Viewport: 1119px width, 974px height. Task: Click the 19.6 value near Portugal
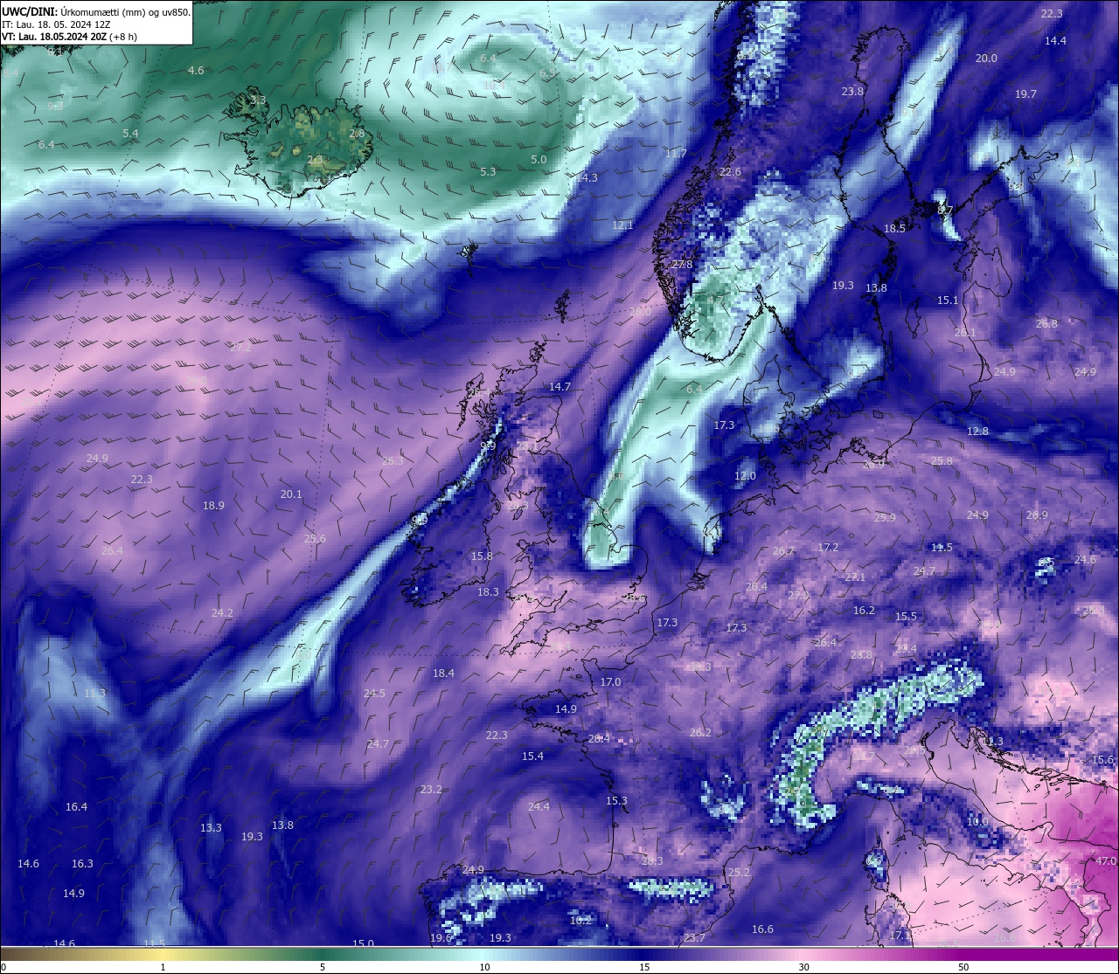click(x=441, y=937)
